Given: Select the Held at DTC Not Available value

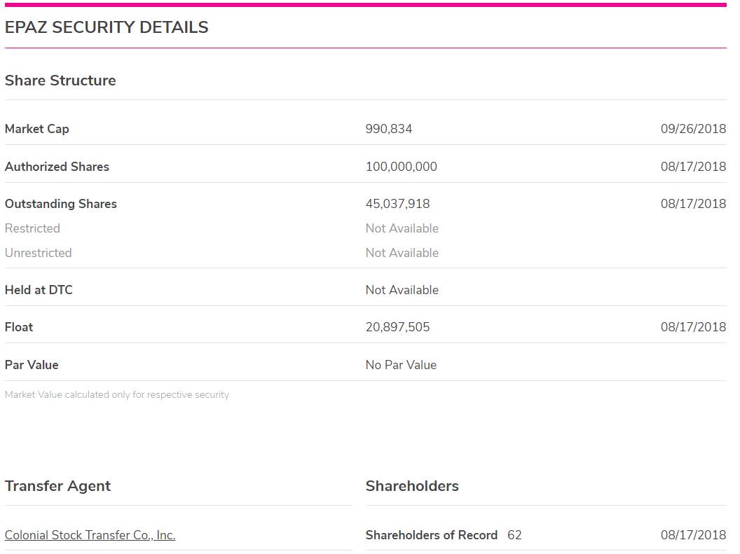Looking at the screenshot, I should point(402,289).
